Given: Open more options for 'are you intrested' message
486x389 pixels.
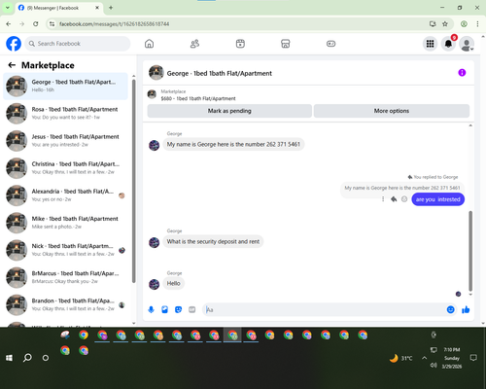Looking at the screenshot, I should tap(383, 199).
